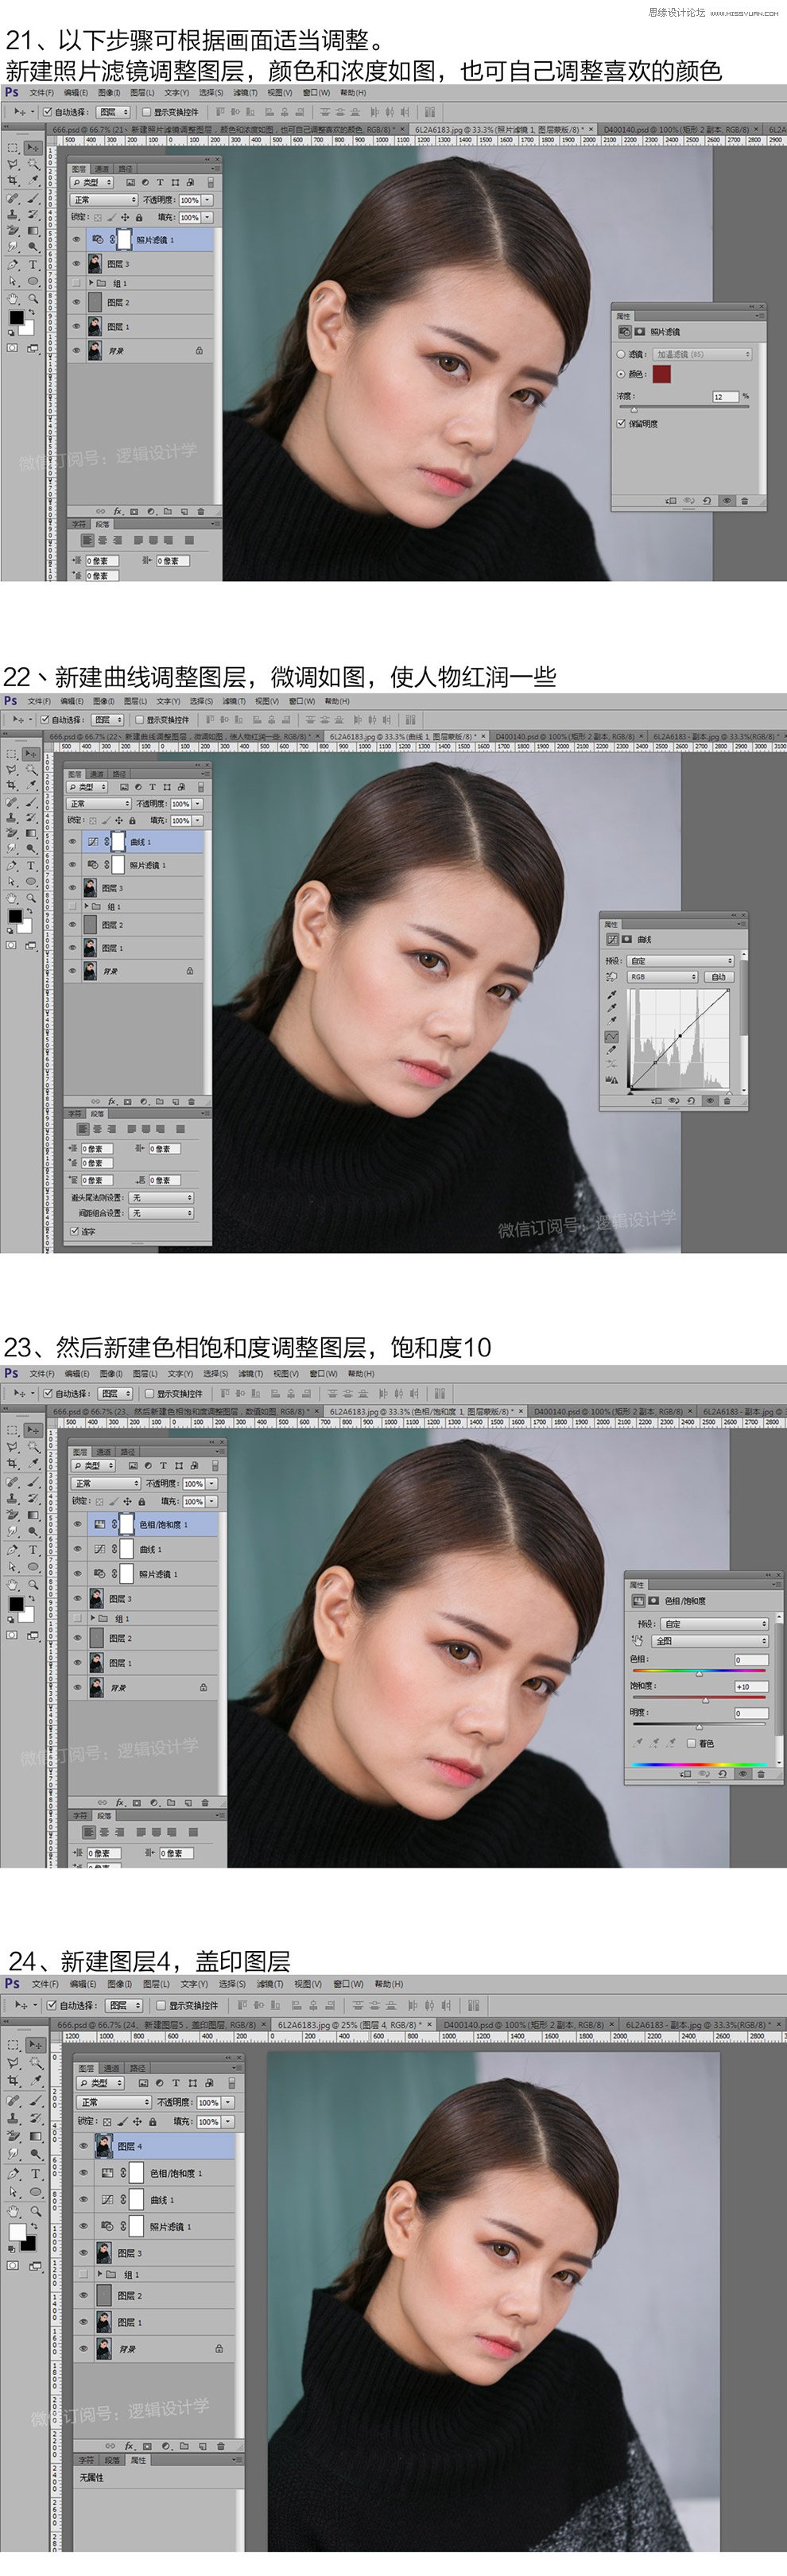Select the Brush tool in step 24 toolbox
Viewport: 787px width, 2576px height.
[x=36, y=2101]
